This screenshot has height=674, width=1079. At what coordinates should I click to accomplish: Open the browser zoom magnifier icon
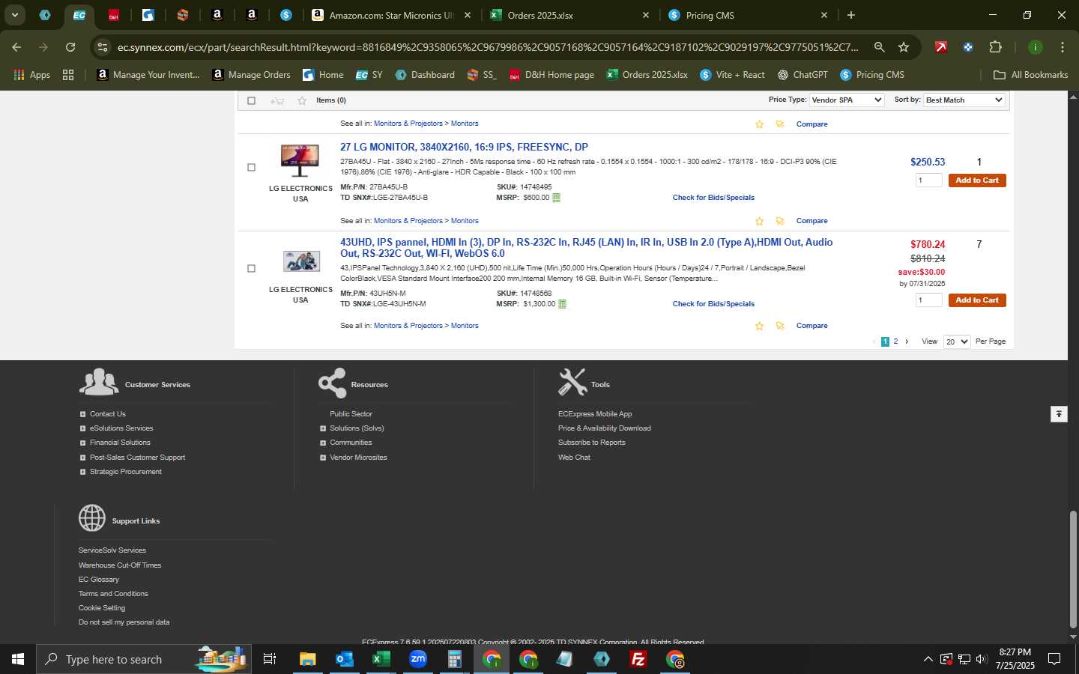879,47
